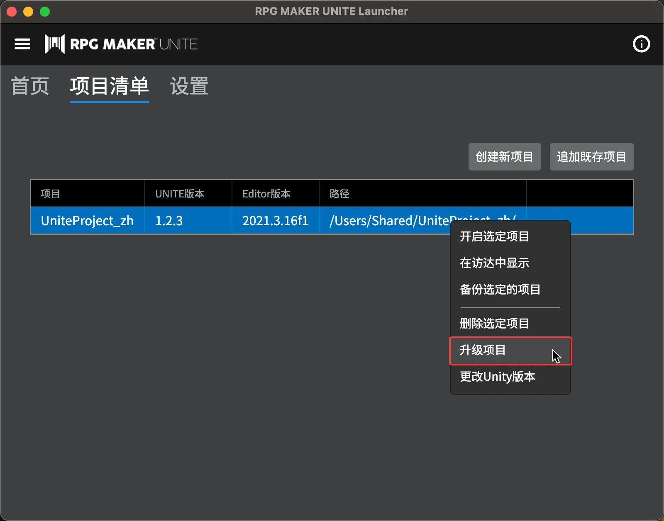
Task: Click the 追加既存项目 button
Action: (591, 157)
